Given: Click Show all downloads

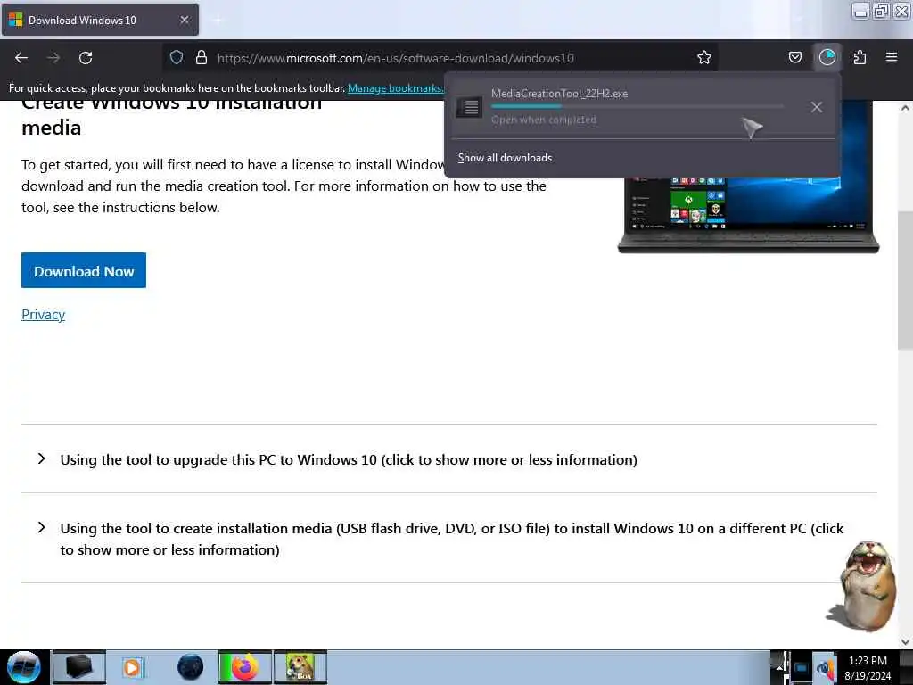Looking at the screenshot, I should (505, 158).
